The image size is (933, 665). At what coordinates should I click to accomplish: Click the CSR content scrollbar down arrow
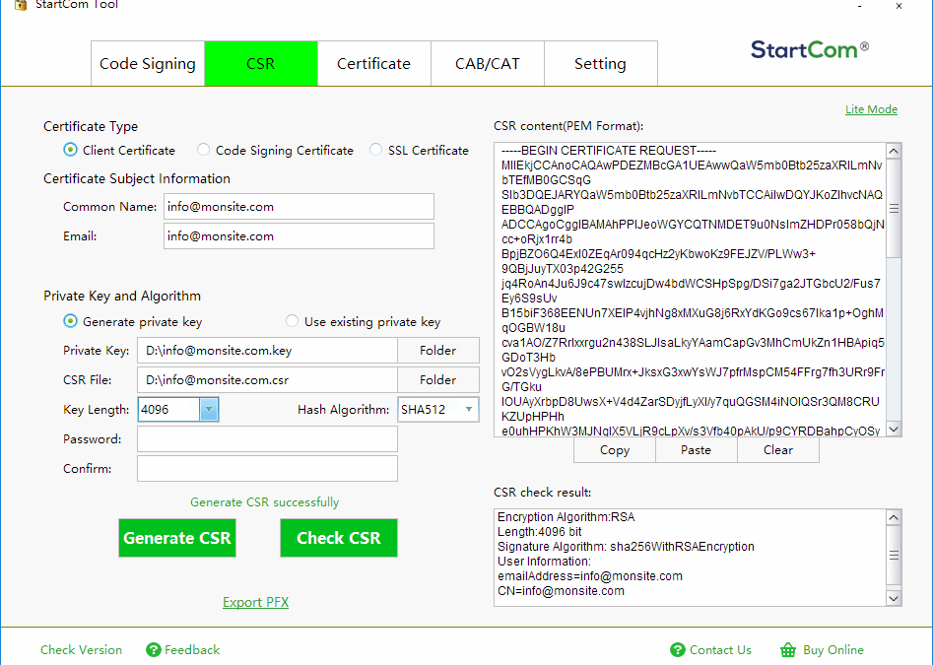(x=894, y=429)
